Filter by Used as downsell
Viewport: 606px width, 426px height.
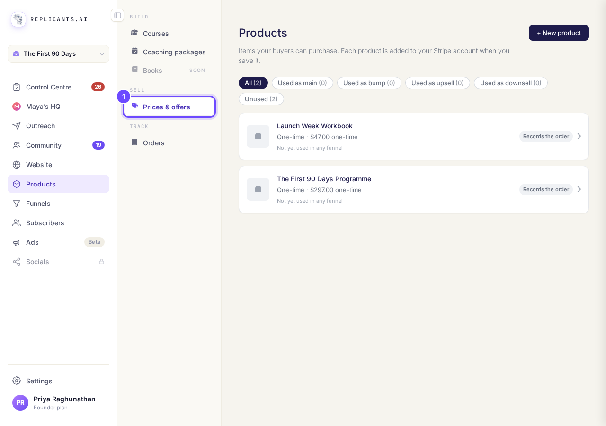pyautogui.click(x=511, y=83)
